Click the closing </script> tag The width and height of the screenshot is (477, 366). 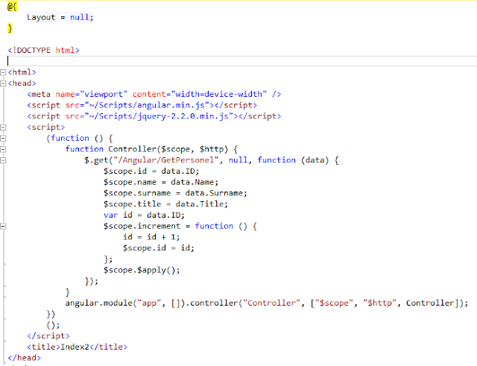tap(48, 336)
